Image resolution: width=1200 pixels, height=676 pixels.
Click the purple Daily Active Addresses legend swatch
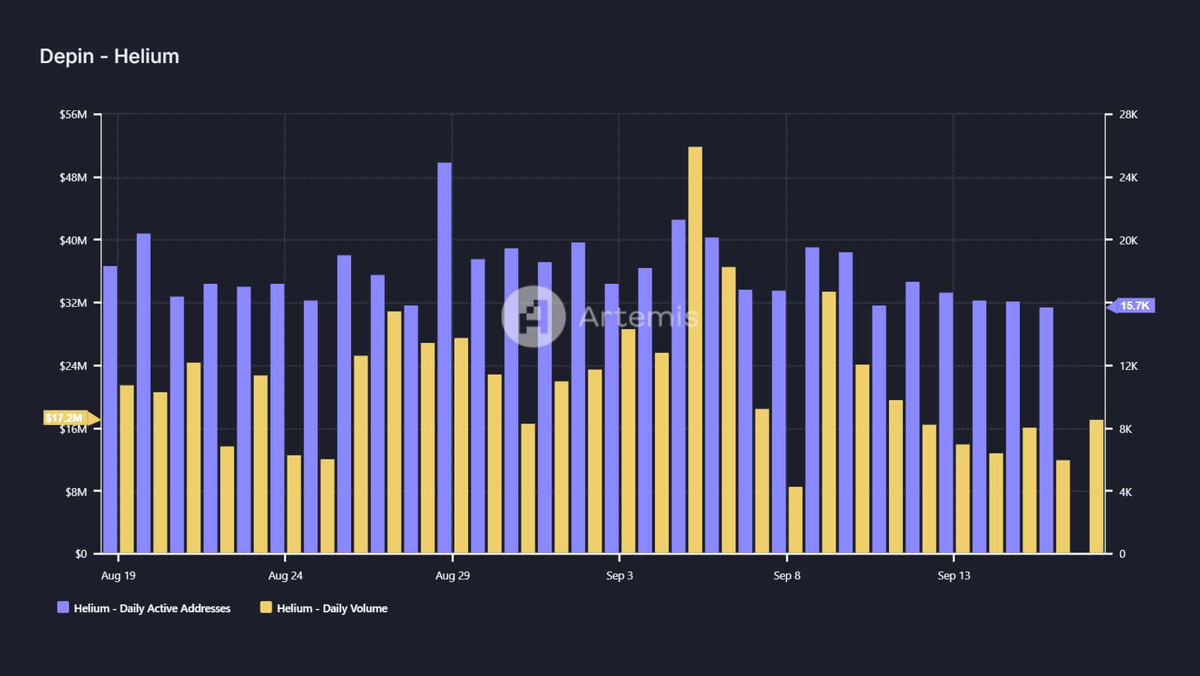point(63,608)
